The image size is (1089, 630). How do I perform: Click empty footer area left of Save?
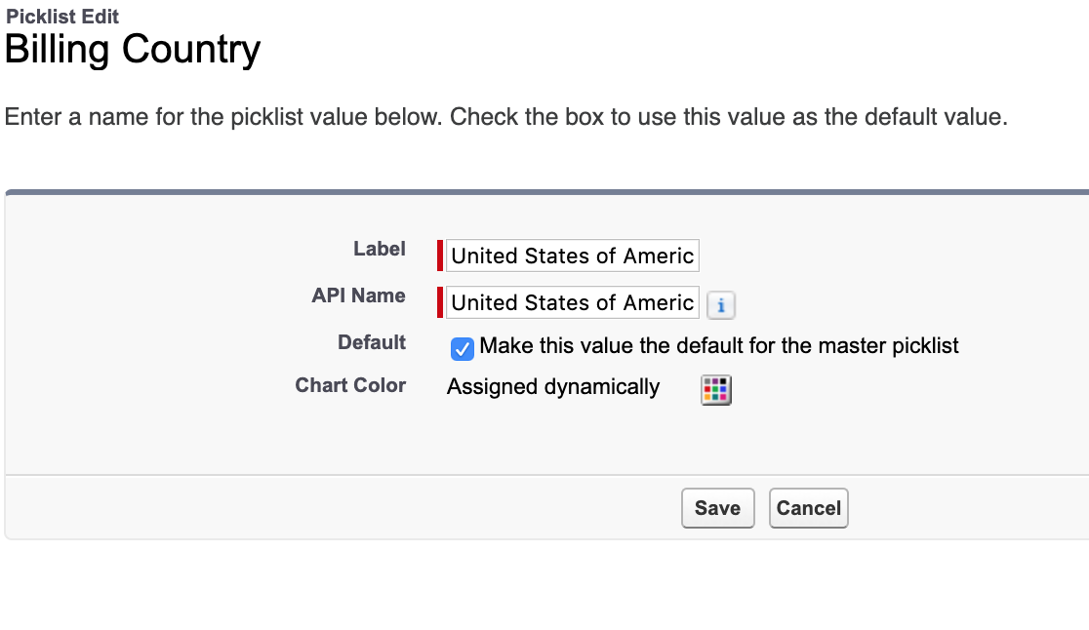pyautogui.click(x=342, y=508)
